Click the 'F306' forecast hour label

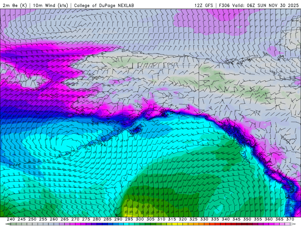tap(224, 5)
